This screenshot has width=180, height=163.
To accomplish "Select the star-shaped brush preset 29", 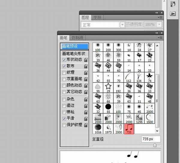I will (x=108, y=87).
